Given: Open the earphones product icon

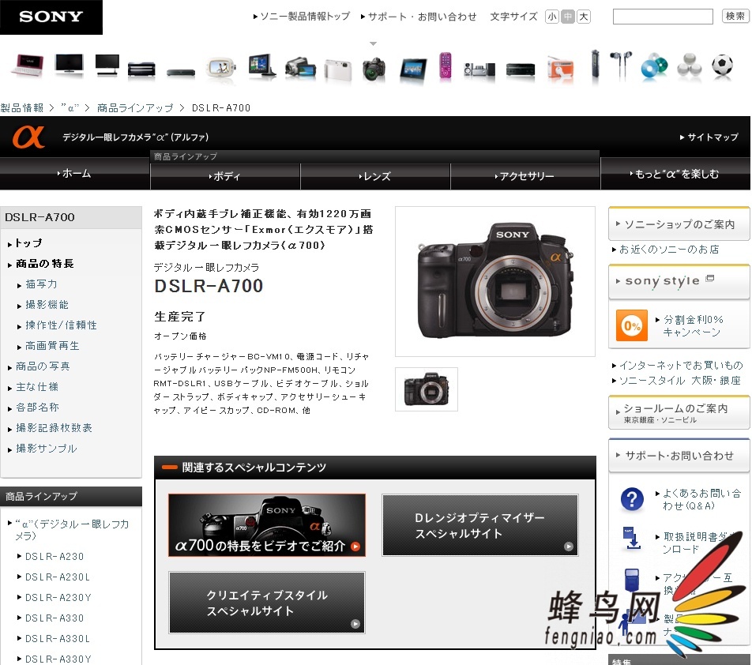Looking at the screenshot, I should 621,64.
